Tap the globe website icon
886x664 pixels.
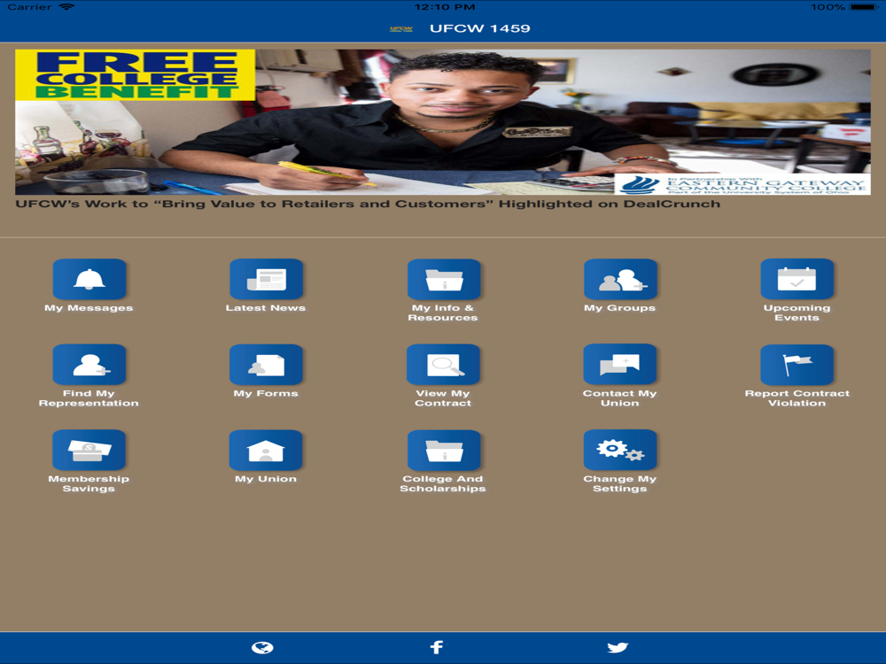[x=262, y=648]
